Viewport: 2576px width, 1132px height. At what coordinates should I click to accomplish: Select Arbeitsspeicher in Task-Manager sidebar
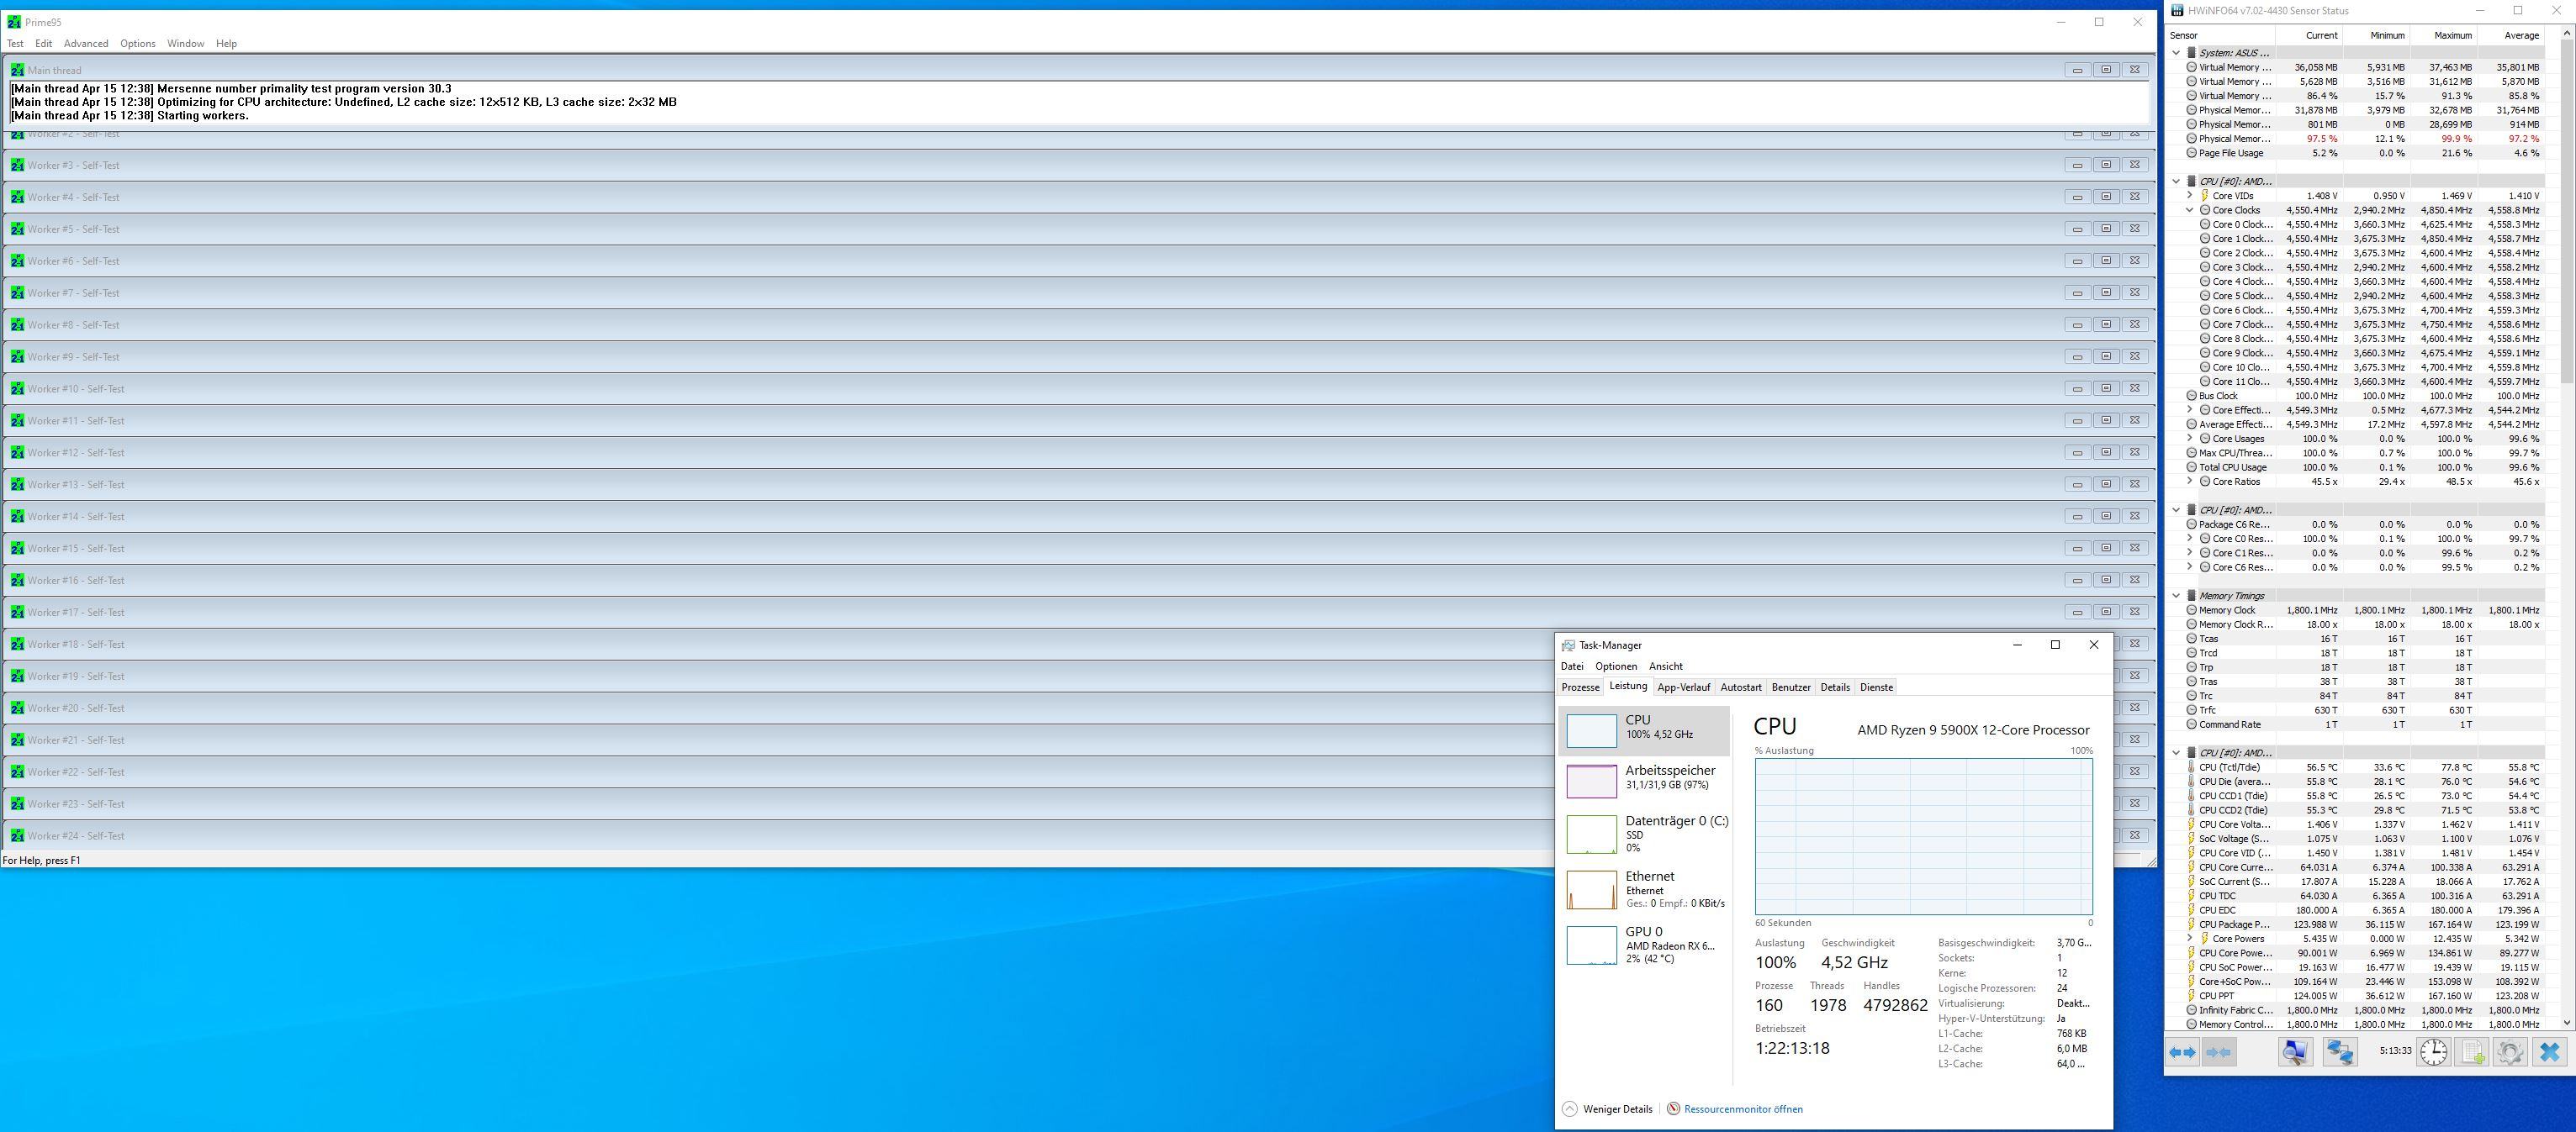(x=1644, y=781)
